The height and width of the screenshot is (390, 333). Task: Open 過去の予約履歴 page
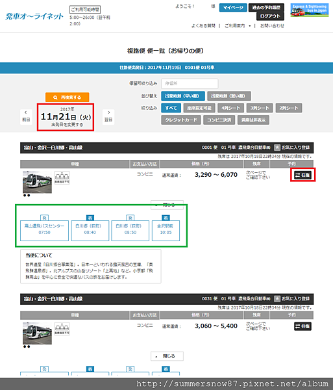(x=266, y=8)
